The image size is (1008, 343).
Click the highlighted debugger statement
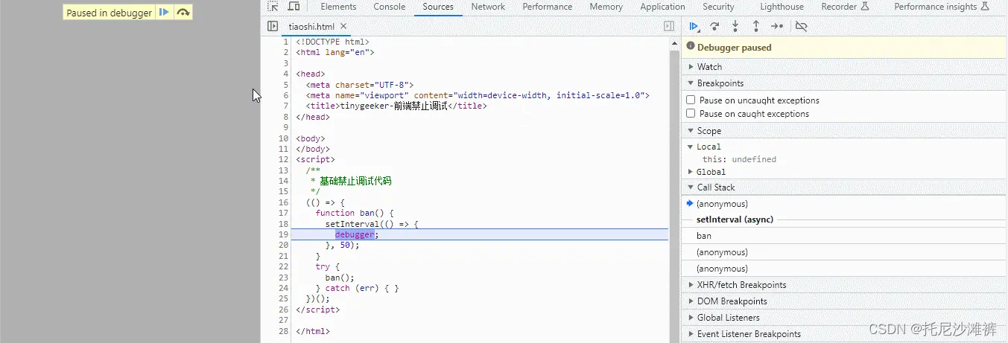(x=355, y=234)
